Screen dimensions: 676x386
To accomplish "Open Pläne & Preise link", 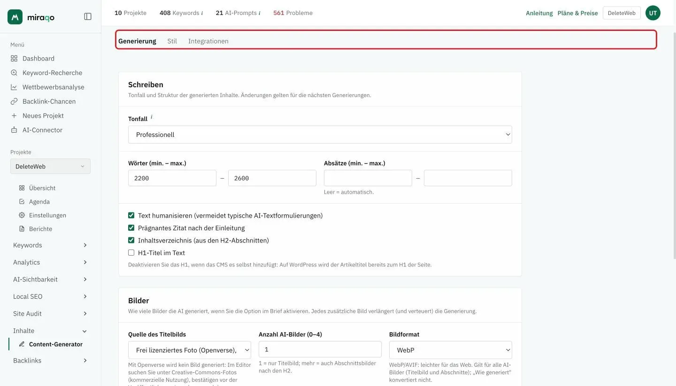I will tap(578, 13).
